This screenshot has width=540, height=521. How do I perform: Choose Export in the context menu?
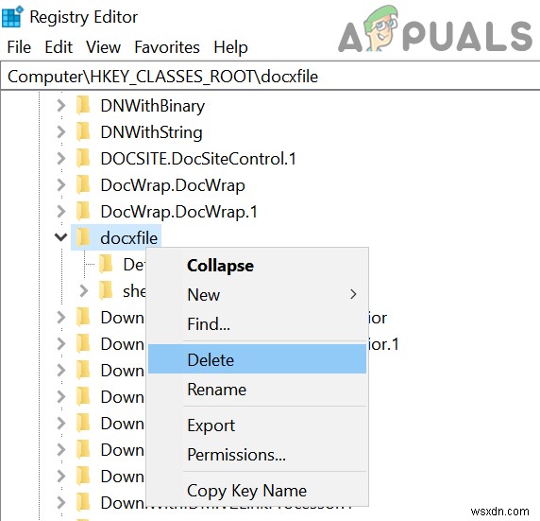258,425
